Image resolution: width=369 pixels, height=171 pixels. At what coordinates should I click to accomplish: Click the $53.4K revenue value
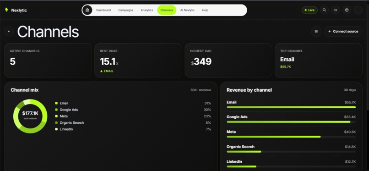point(350,117)
